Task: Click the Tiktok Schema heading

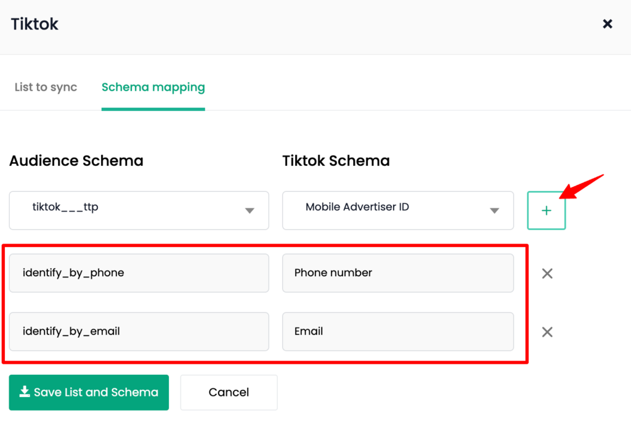Action: click(336, 161)
